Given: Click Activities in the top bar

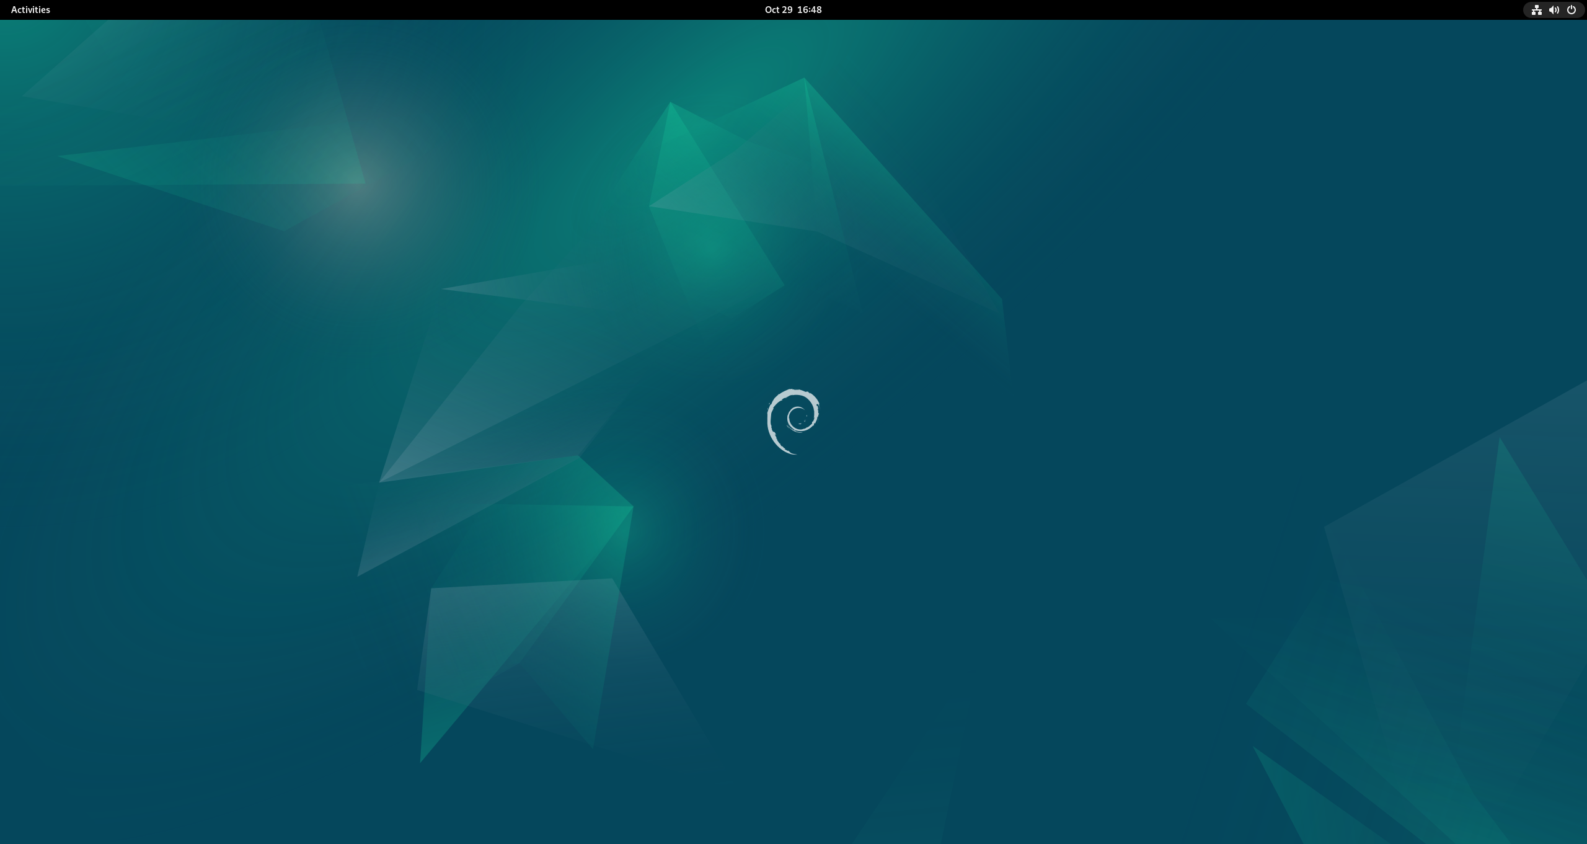Looking at the screenshot, I should [x=30, y=9].
